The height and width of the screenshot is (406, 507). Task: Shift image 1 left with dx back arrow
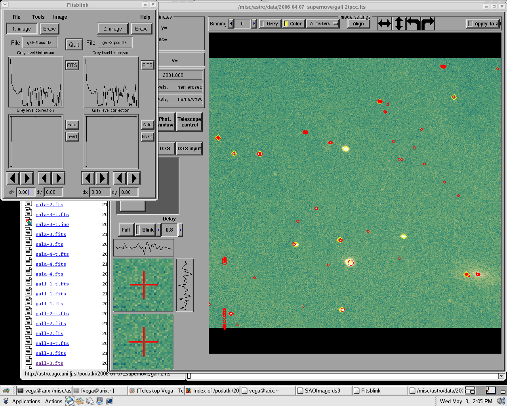13,178
